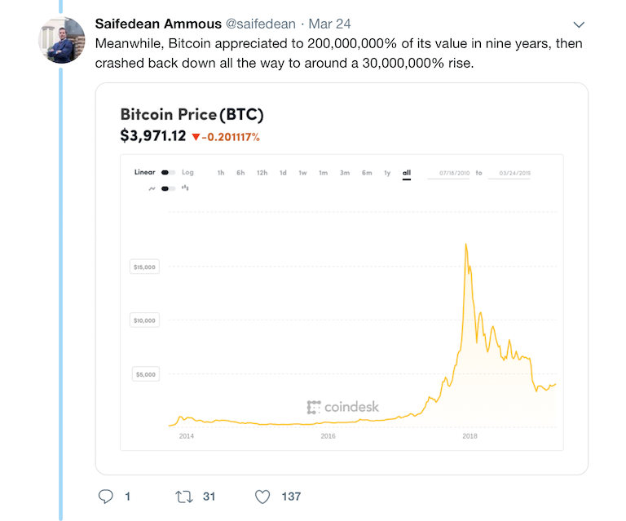Open the tweet options chevron dropdown
The width and height of the screenshot is (626, 521).
click(x=579, y=24)
